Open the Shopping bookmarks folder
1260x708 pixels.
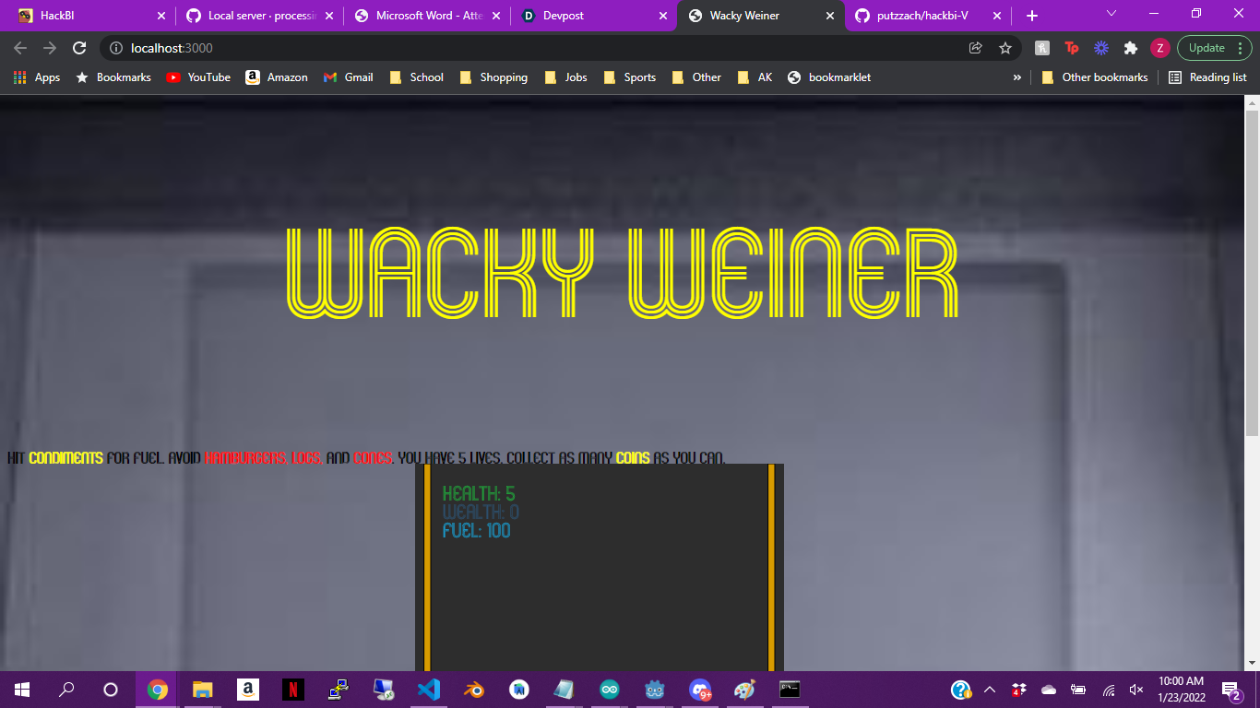coord(493,77)
